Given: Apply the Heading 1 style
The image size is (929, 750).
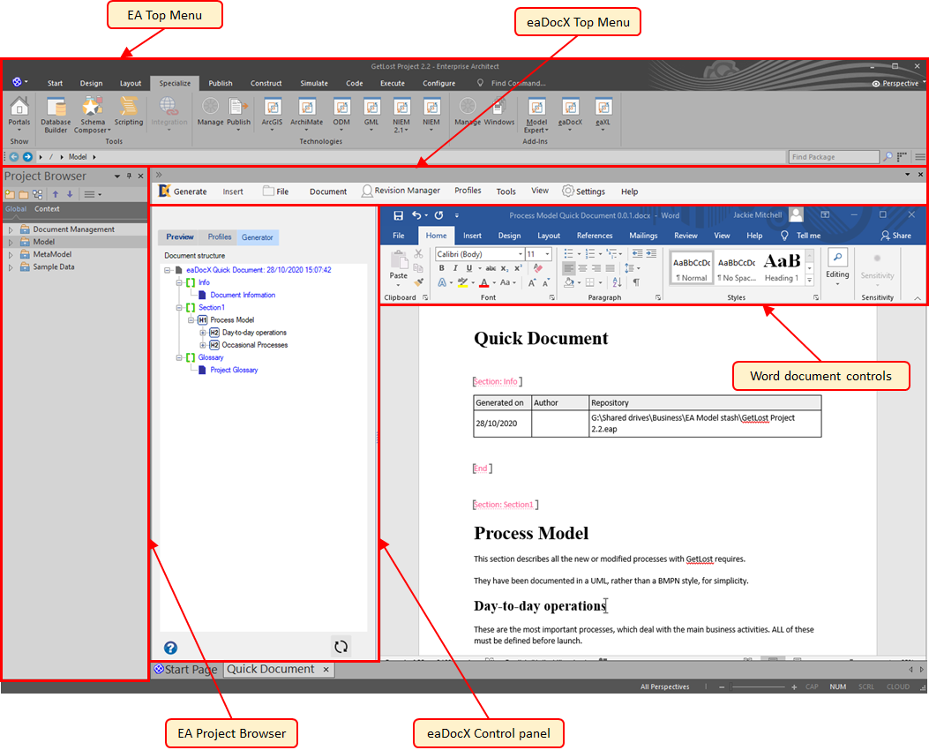Looking at the screenshot, I should point(782,267).
